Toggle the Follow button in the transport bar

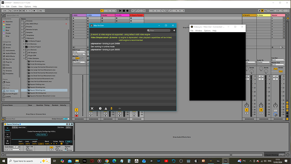(102, 11)
